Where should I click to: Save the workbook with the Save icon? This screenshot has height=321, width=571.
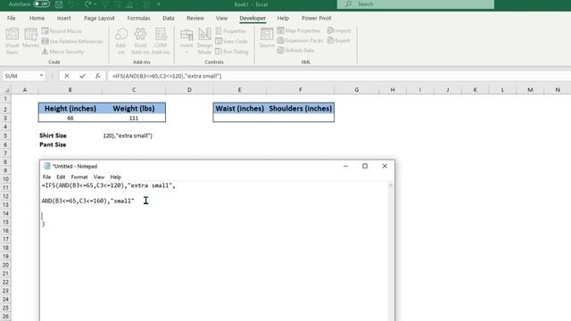click(x=59, y=4)
